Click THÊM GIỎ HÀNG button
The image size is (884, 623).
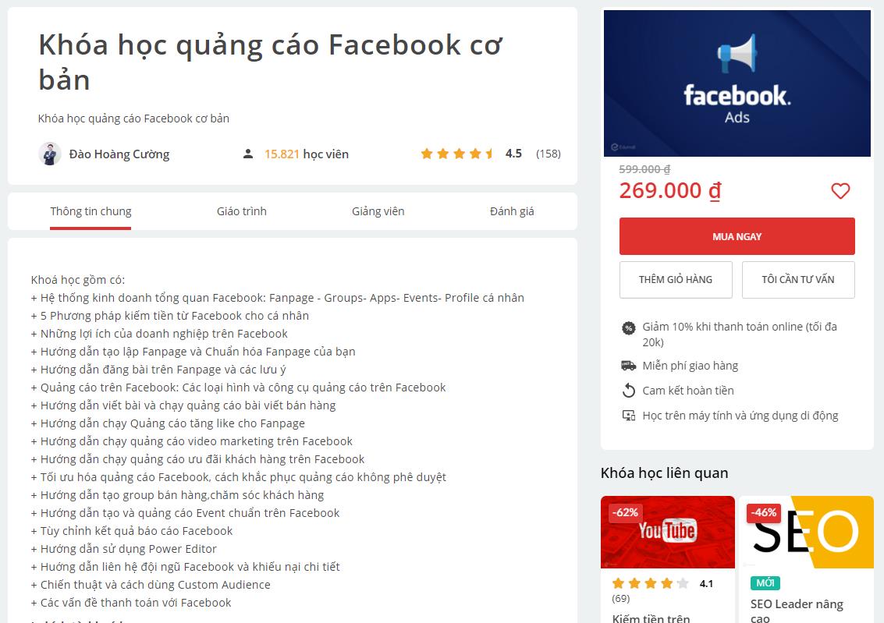point(676,279)
